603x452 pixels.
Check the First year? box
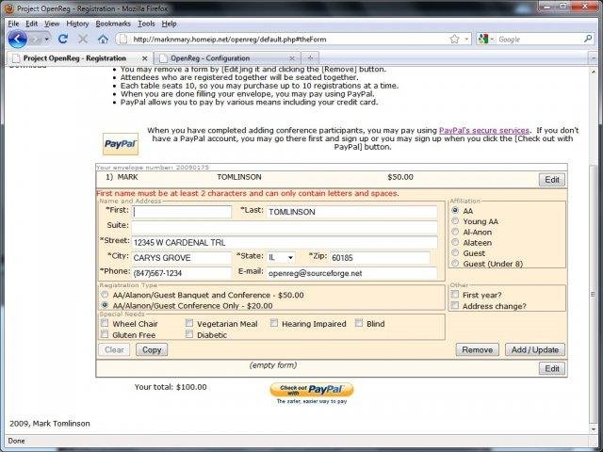tap(455, 295)
